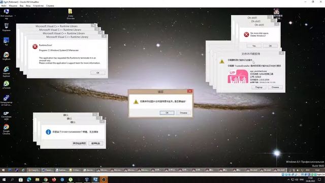
Task: Select the Состояние HDD desktop icon
Action: [7, 115]
